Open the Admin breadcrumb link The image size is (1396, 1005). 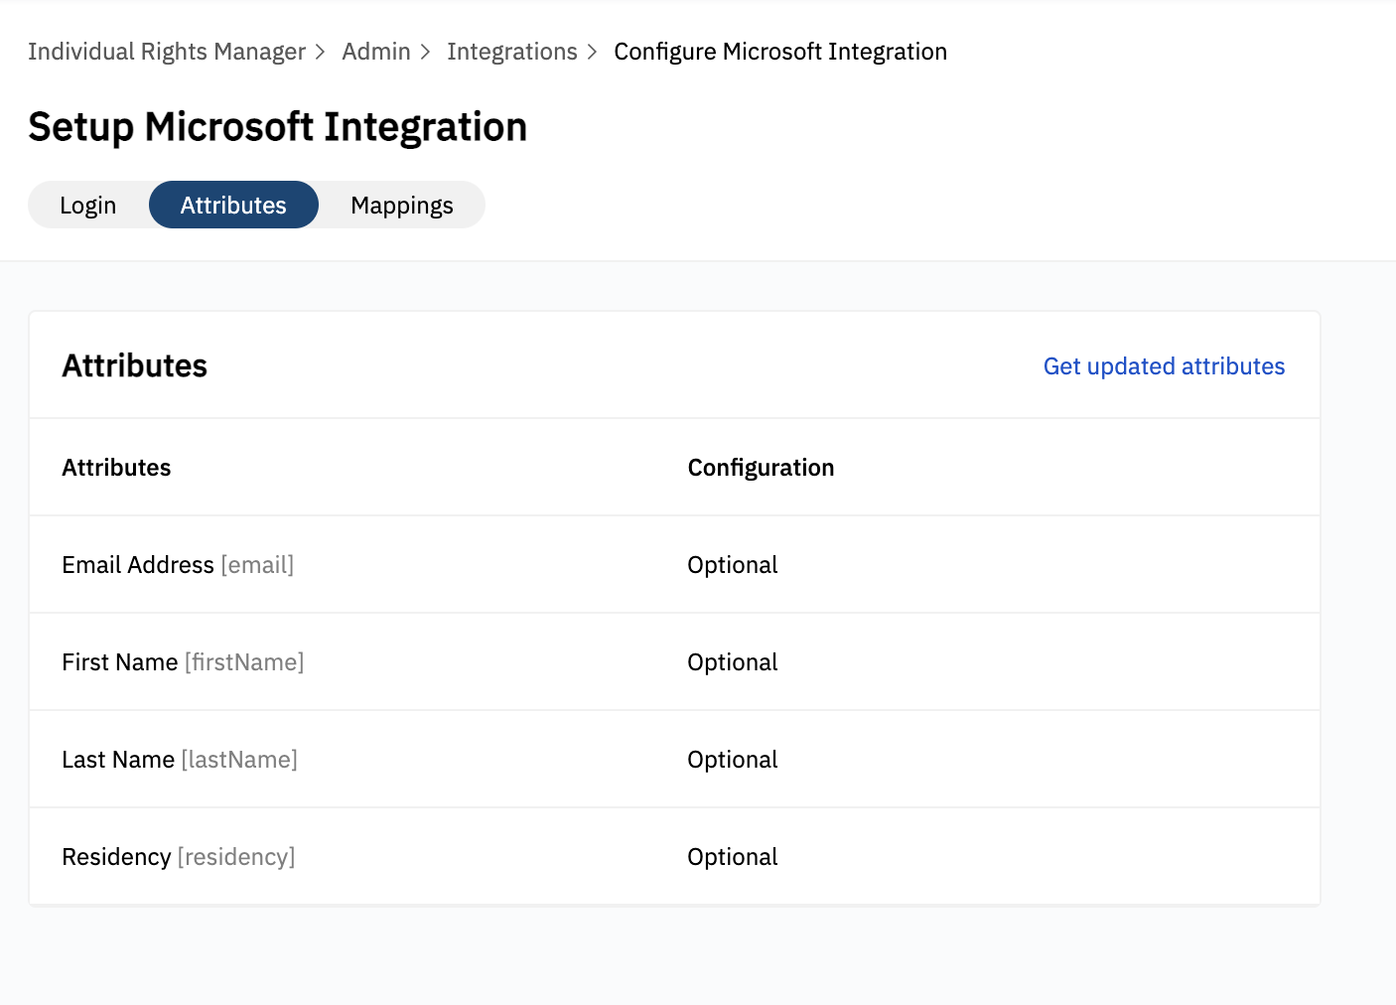pyautogui.click(x=376, y=52)
